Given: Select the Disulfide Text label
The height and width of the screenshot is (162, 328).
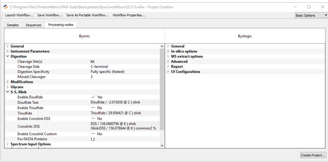Looking at the screenshot, I should point(28,102).
